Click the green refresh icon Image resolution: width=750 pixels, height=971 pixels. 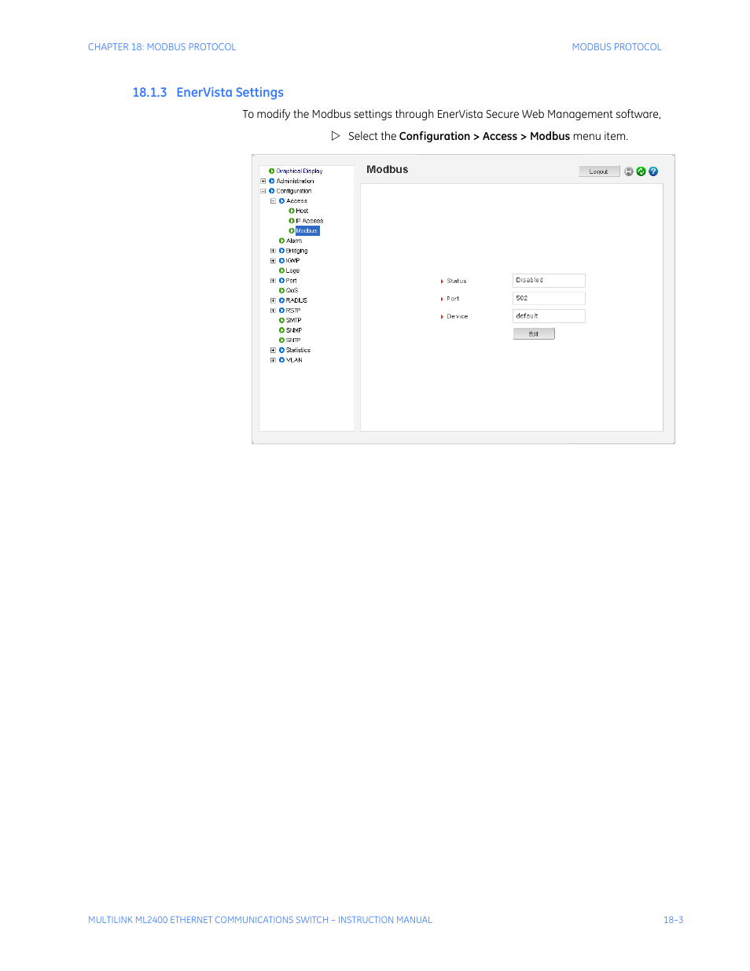coord(641,171)
